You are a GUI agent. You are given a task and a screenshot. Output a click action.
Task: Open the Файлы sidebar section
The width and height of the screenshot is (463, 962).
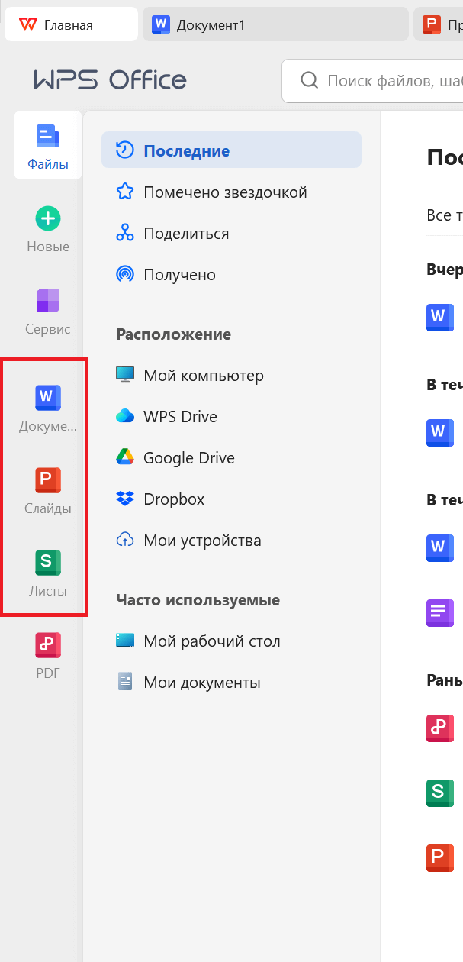pyautogui.click(x=47, y=145)
